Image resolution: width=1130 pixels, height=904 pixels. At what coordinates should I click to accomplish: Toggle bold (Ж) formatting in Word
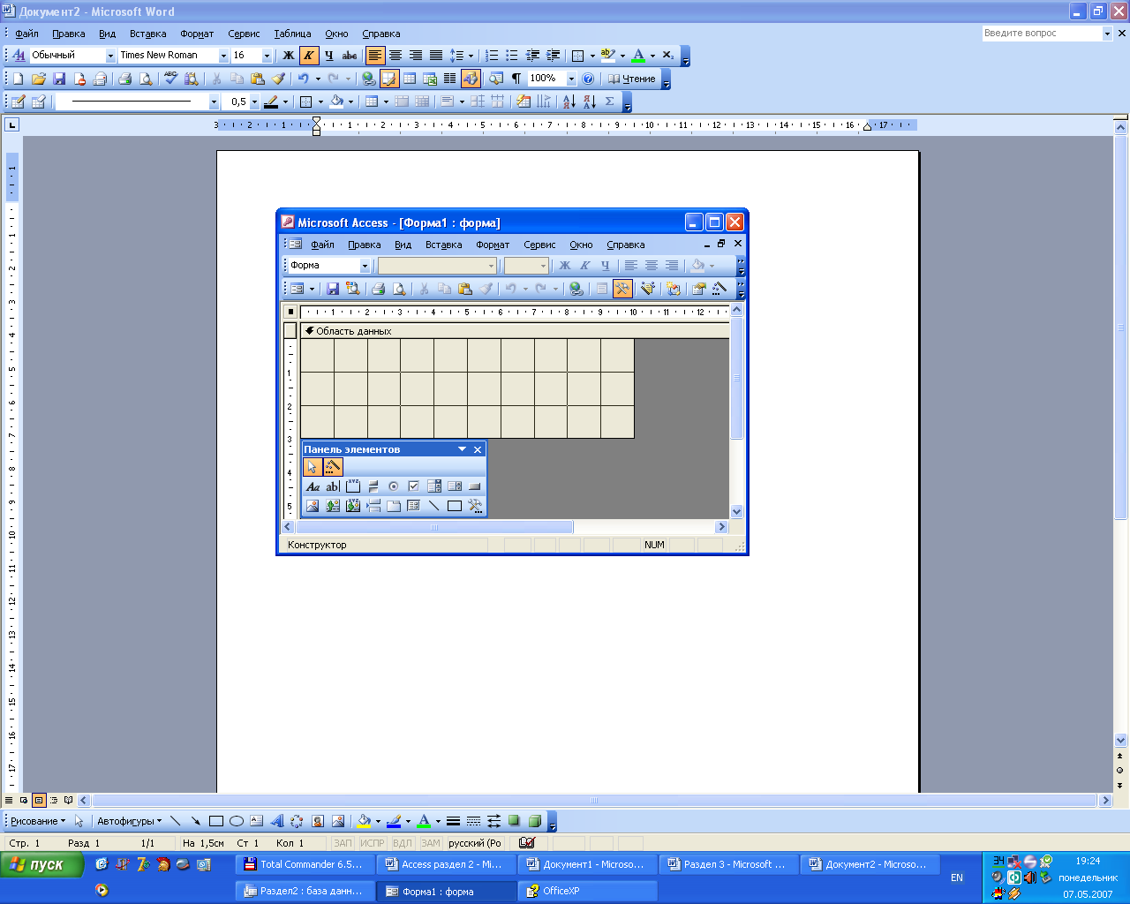(x=288, y=56)
